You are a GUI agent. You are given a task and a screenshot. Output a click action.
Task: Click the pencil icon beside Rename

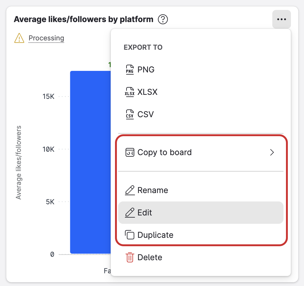tap(130, 190)
